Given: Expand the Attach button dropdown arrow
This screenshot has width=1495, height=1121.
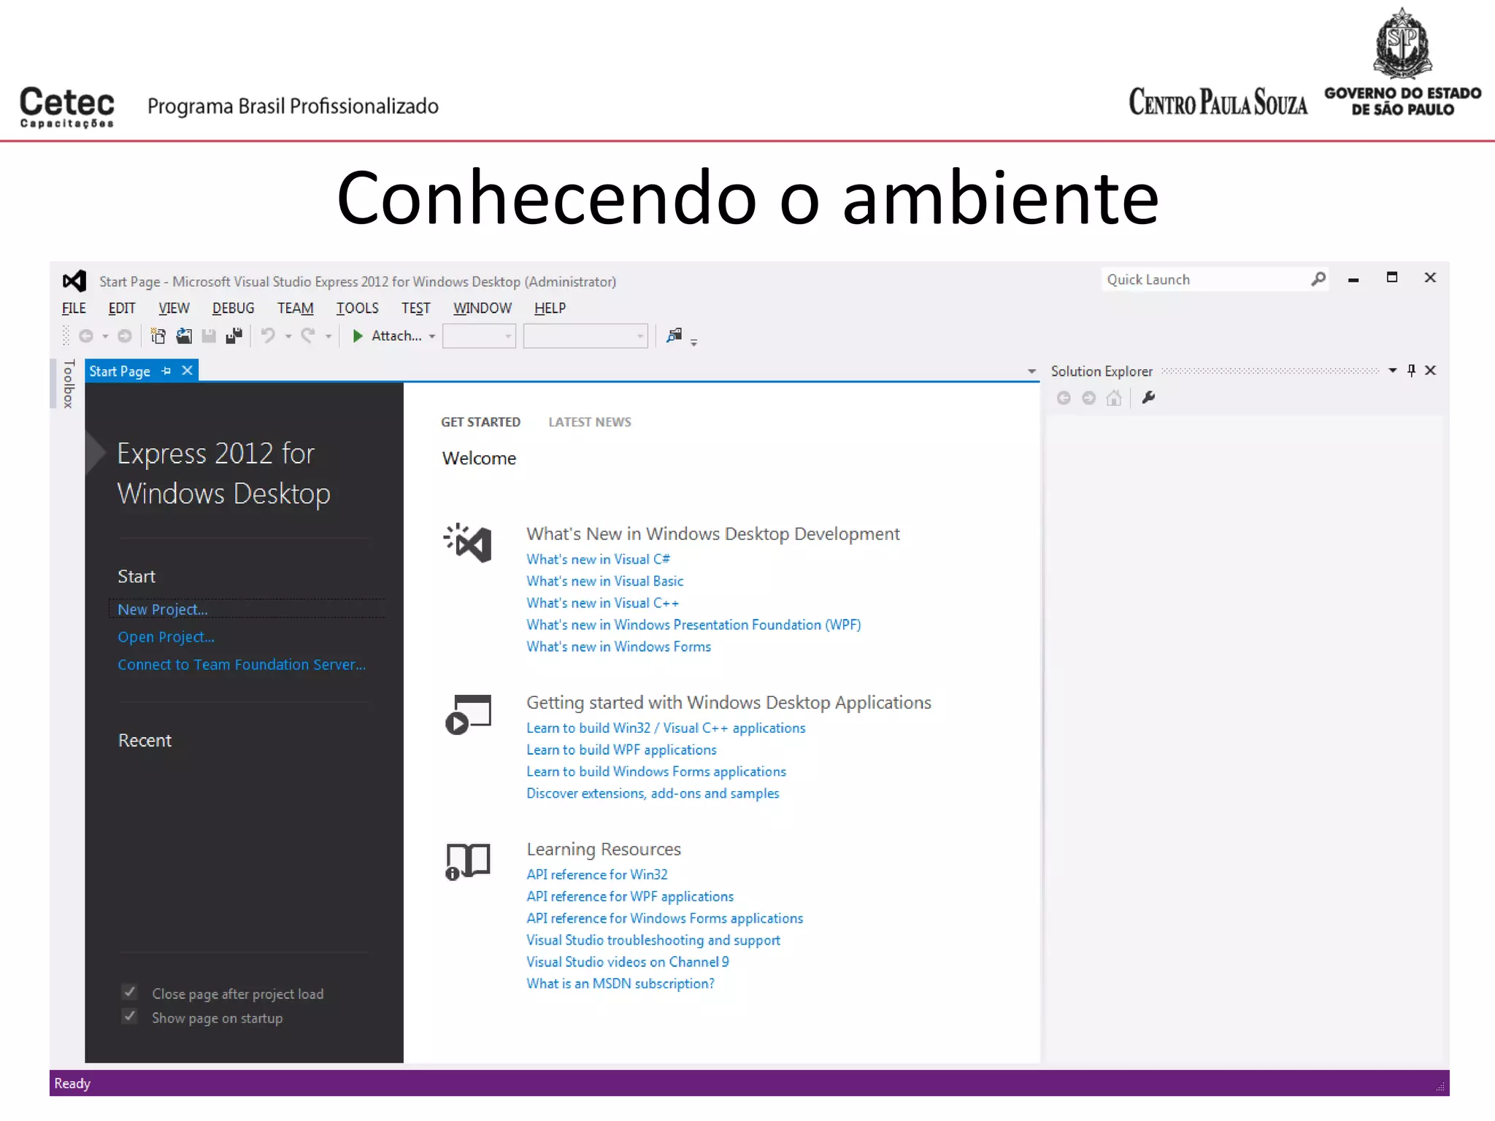Looking at the screenshot, I should [432, 336].
